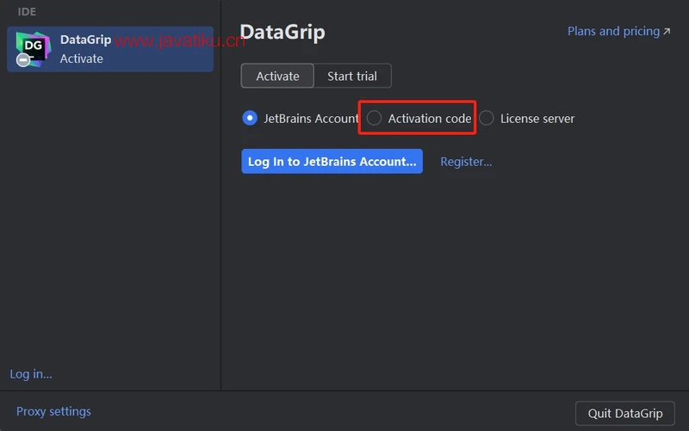Open Proxy settings at the bottom left
The width and height of the screenshot is (689, 431).
tap(53, 411)
